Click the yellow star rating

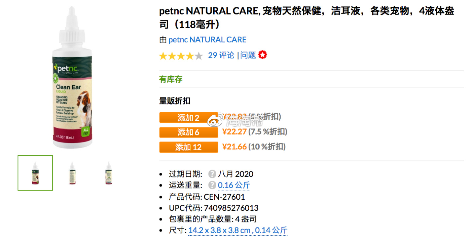[181, 56]
